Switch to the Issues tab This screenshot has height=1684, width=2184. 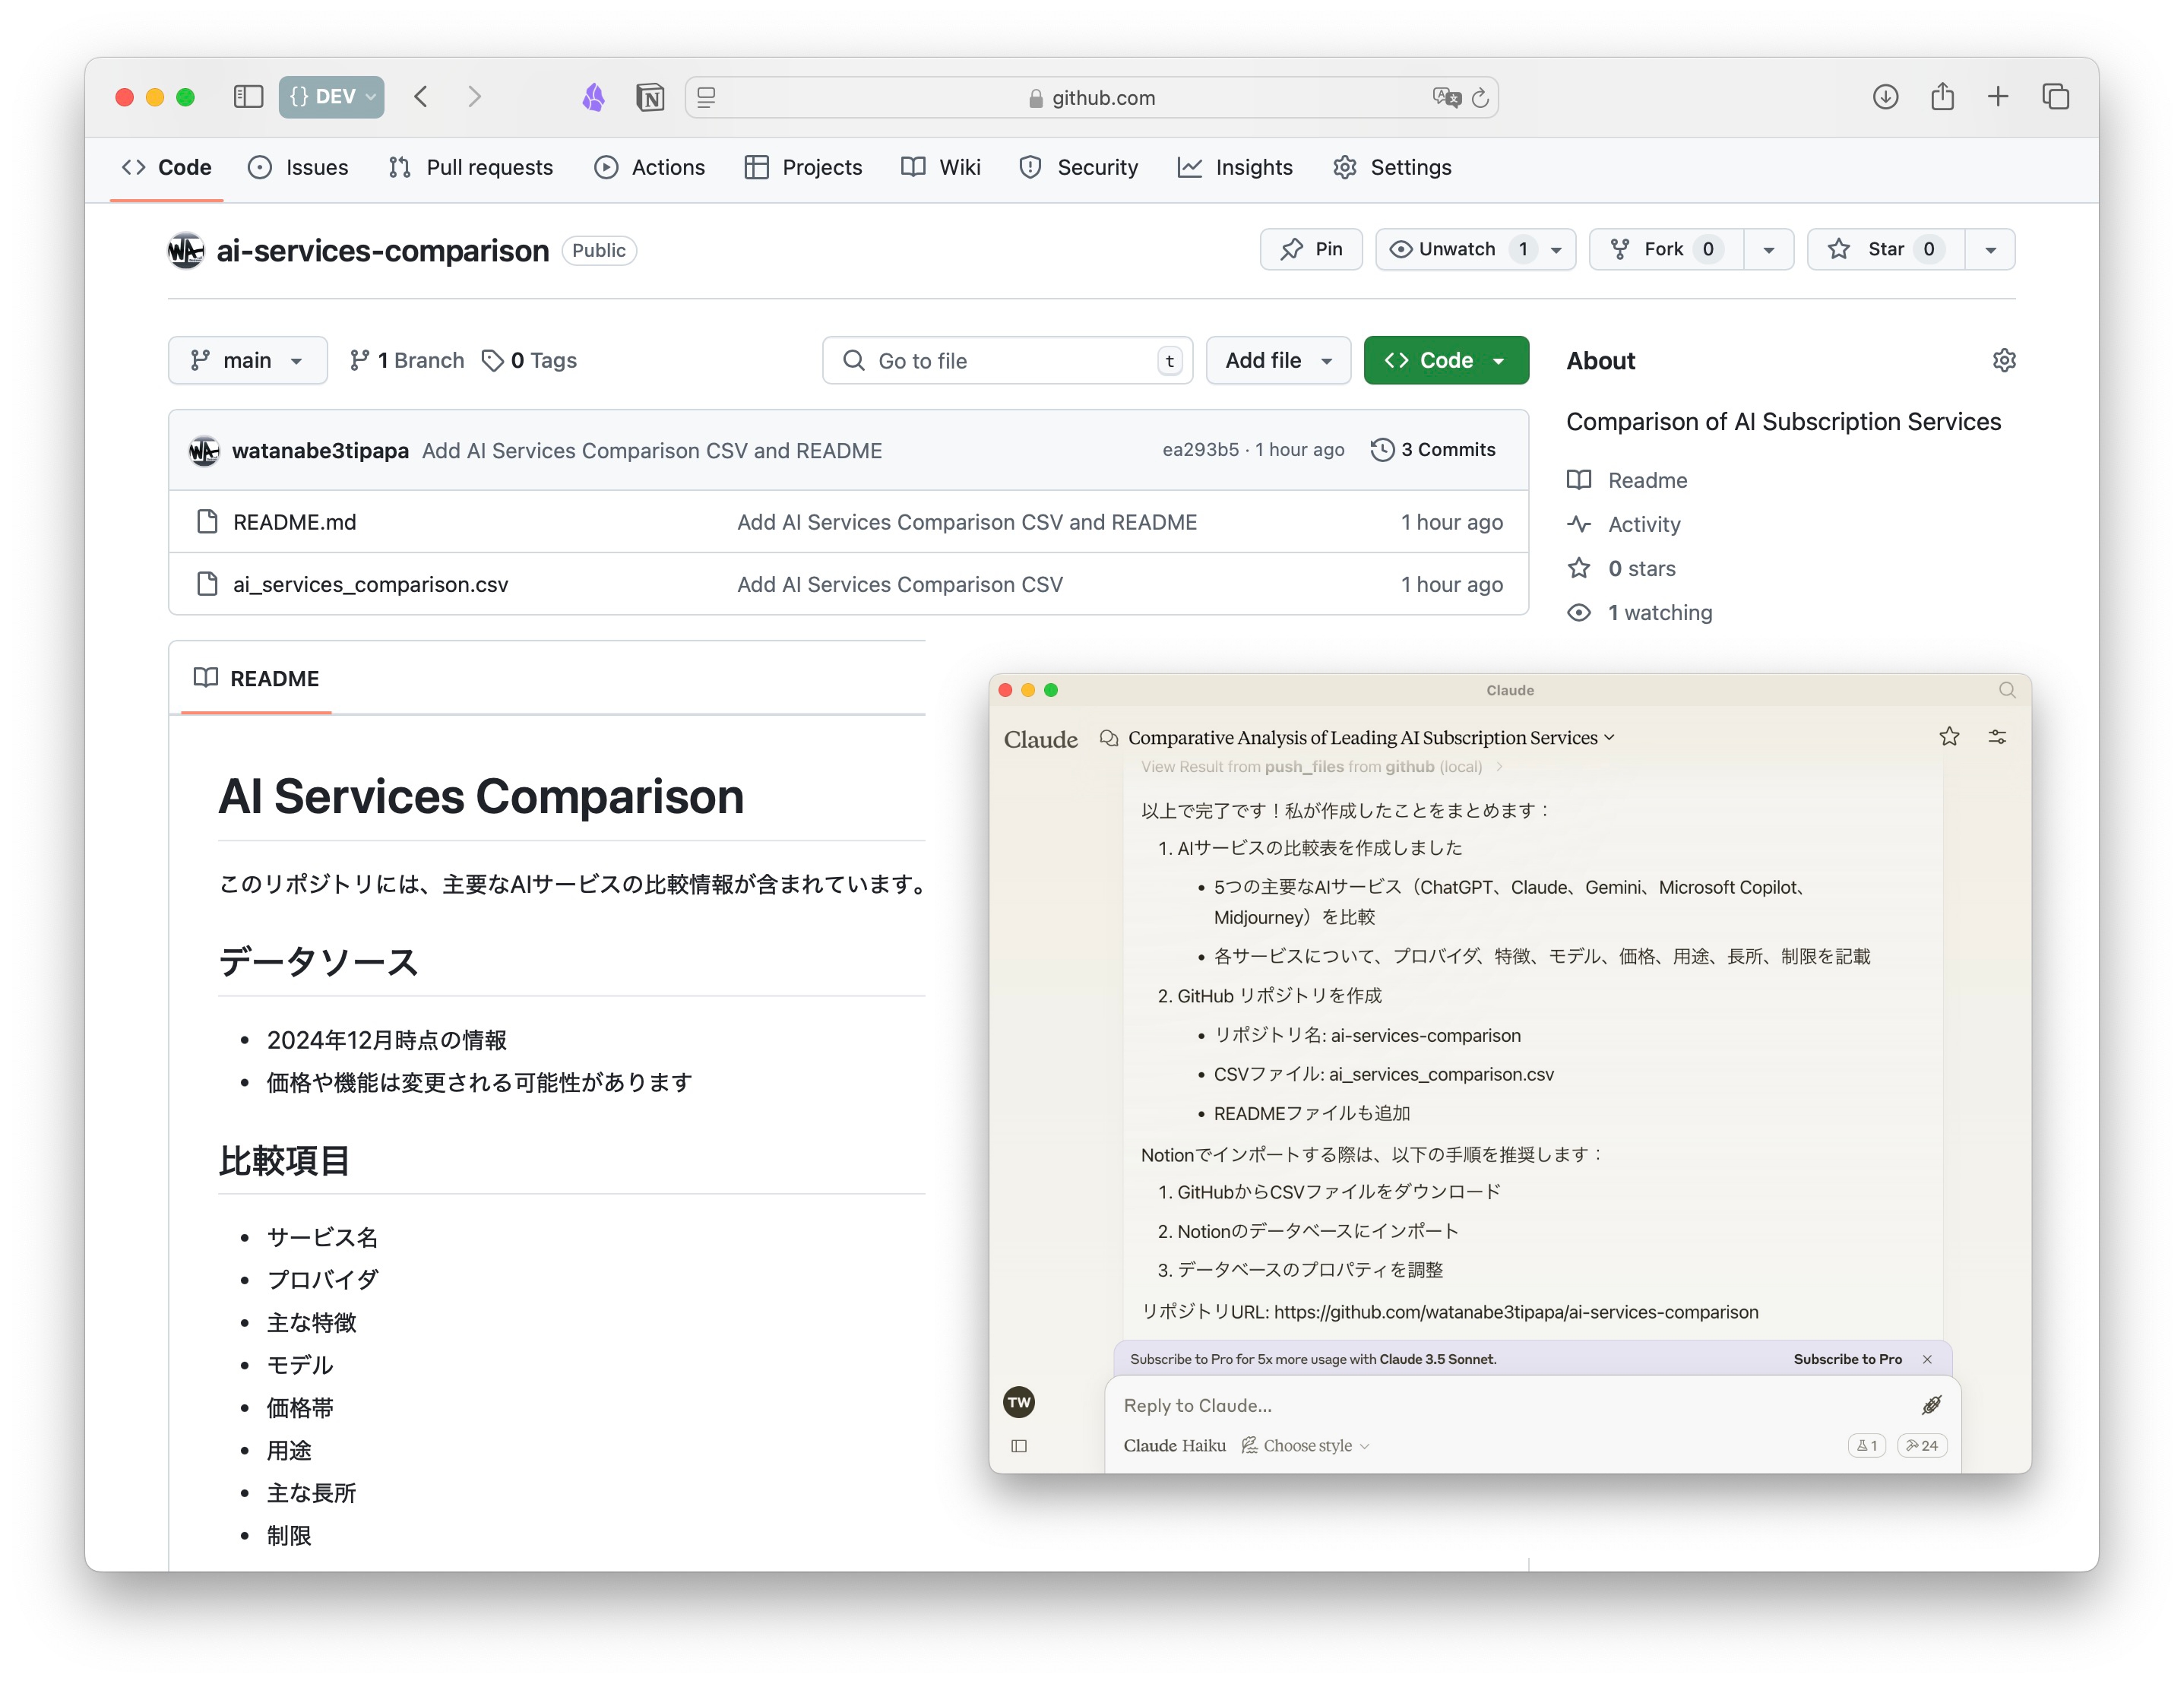pyautogui.click(x=298, y=168)
